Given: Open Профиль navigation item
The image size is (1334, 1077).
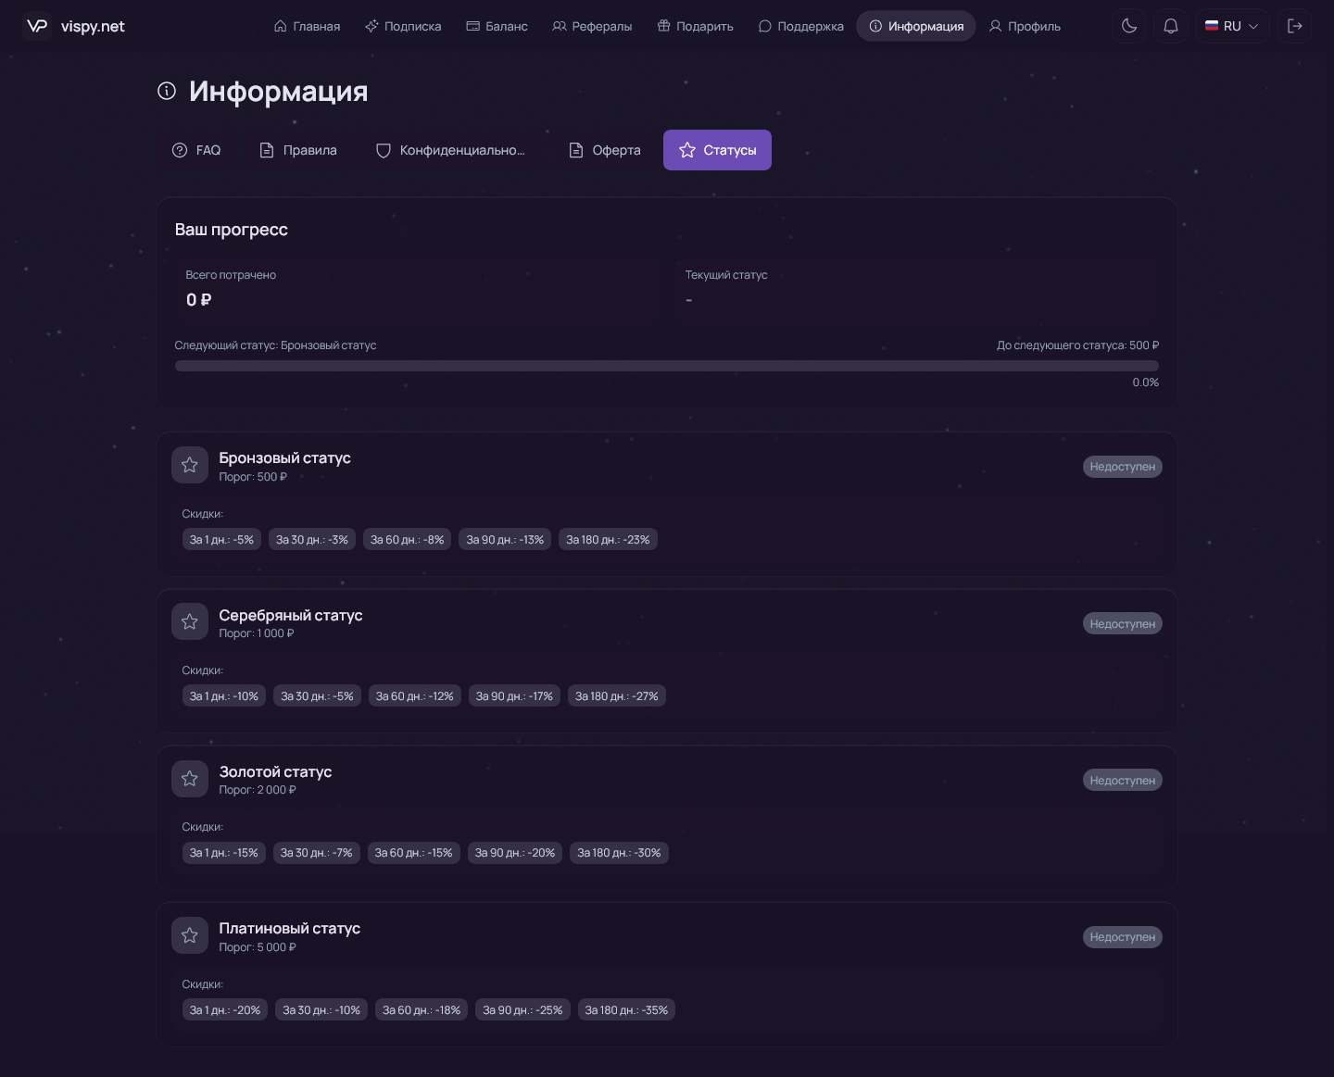Looking at the screenshot, I should pos(1025,26).
